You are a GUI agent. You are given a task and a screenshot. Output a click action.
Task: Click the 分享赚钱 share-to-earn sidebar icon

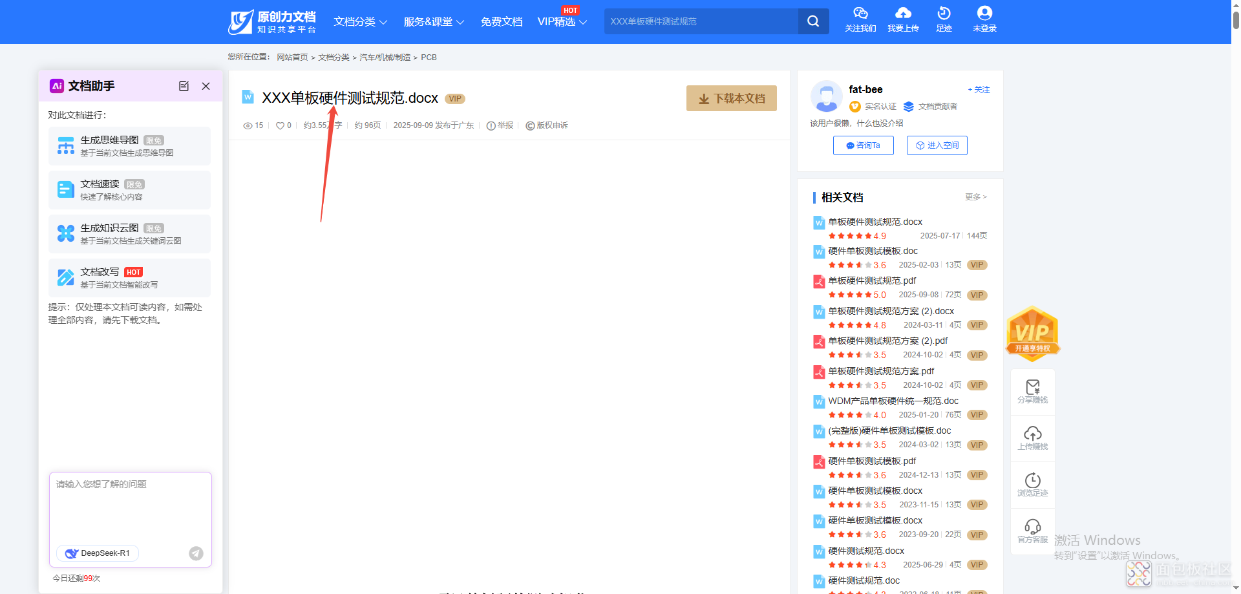[1032, 390]
